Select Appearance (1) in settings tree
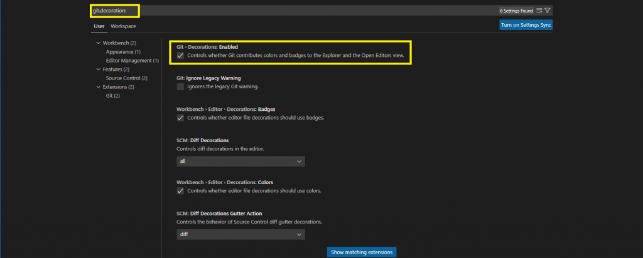The height and width of the screenshot is (258, 643). (x=124, y=52)
